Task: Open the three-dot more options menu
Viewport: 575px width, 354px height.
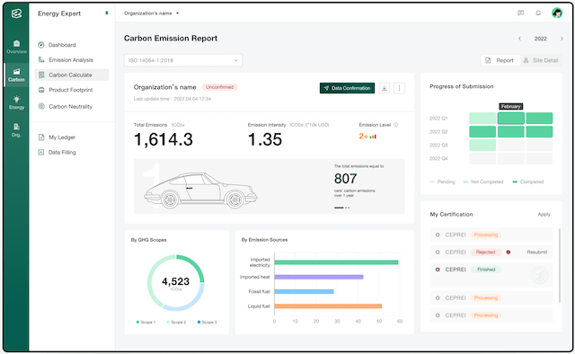Action: [399, 88]
